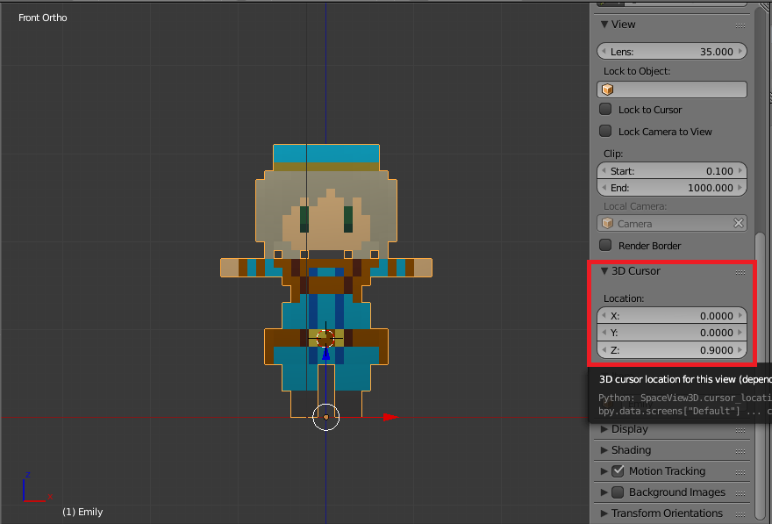Click the 3D Cursor Z location field
This screenshot has width=772, height=524.
[x=672, y=350]
